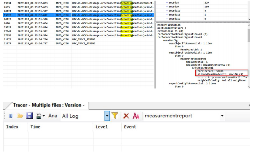Click the pause icon in the Tracer toolbar
Image resolution: width=258 pixels, height=153 pixels.
pyautogui.click(x=11, y=116)
